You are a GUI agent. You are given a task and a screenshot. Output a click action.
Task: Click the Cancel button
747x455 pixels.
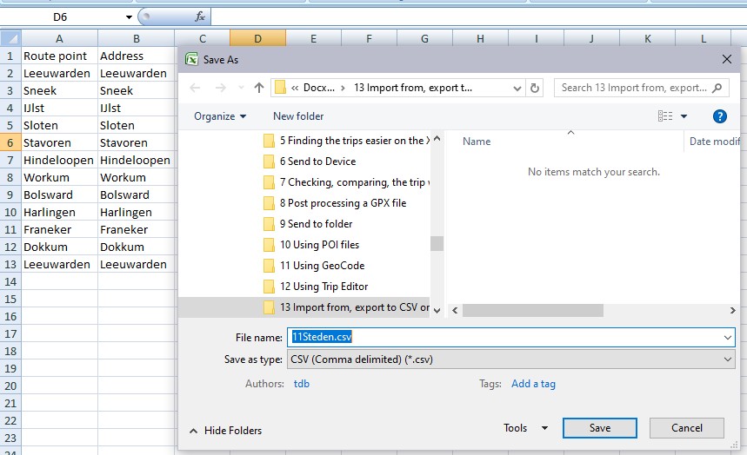click(x=686, y=428)
